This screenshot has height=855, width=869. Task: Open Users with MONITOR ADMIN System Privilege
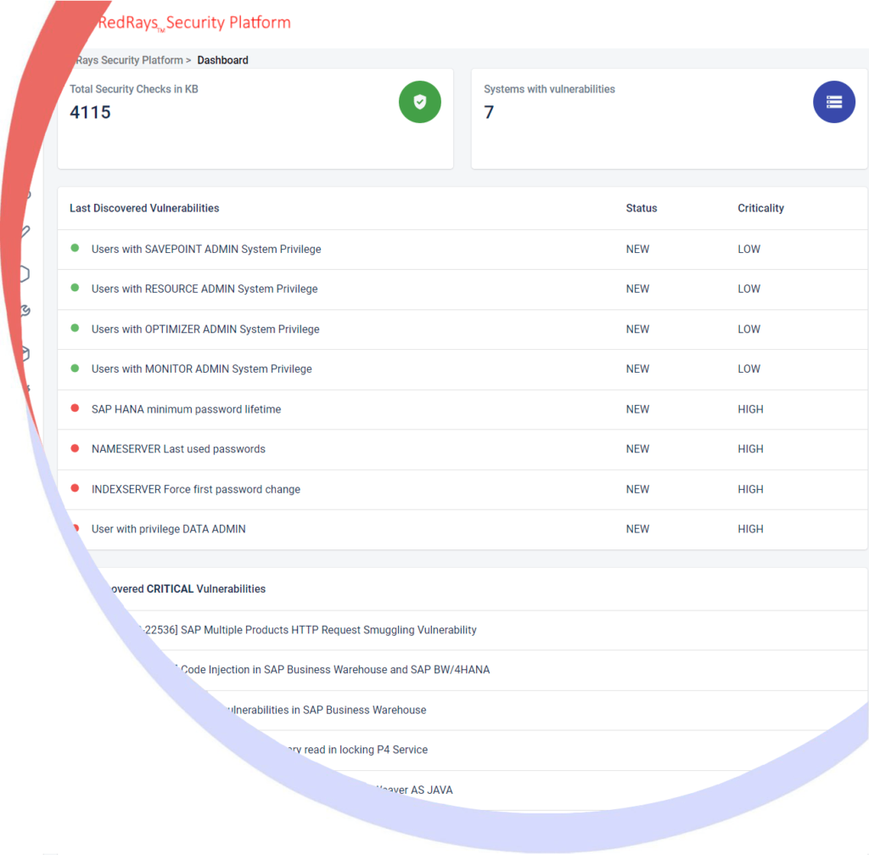click(x=202, y=368)
